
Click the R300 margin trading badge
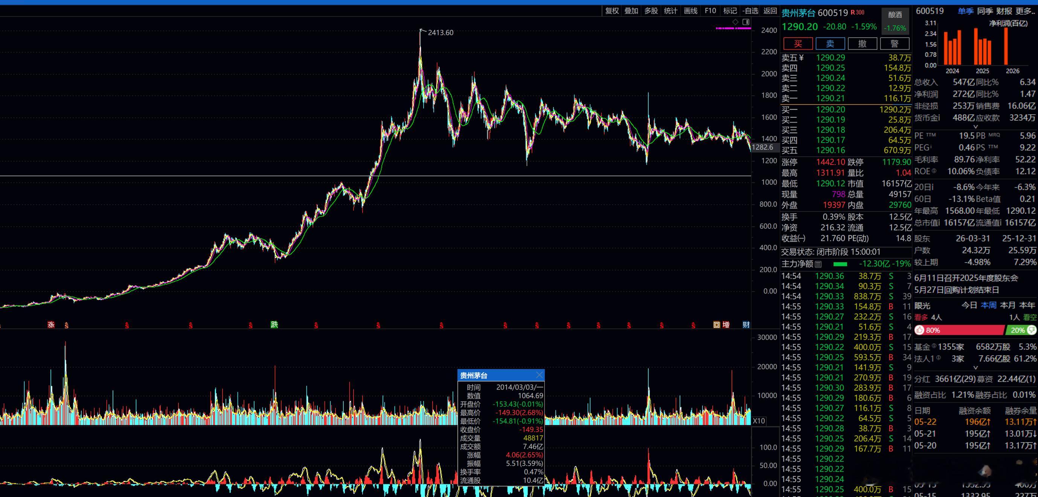[x=858, y=12]
